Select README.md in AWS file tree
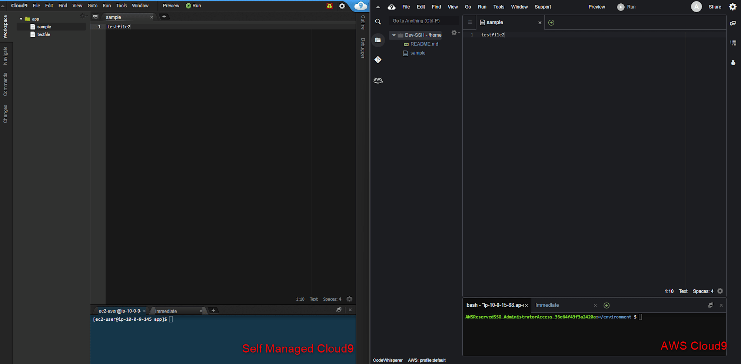The image size is (741, 364). click(424, 44)
